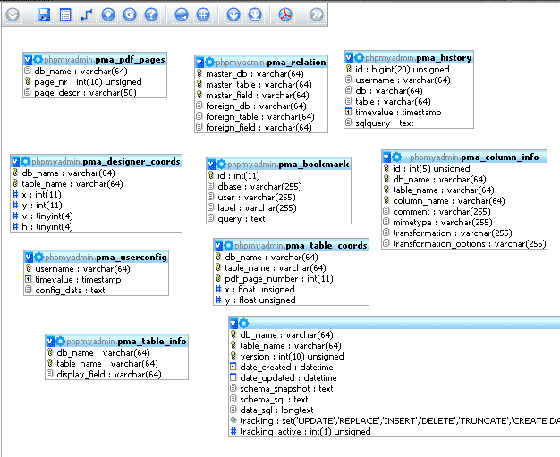Toggle Angular/Direct links icon
This screenshot has height=457, width=560.
tap(182, 14)
